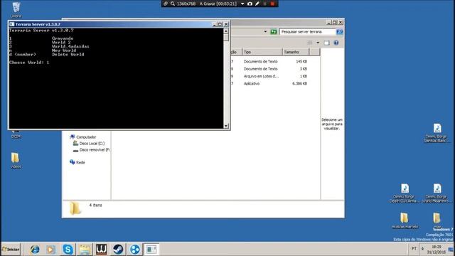Select the Dimmu Borgir Spiritual Black audio file

tap(437, 133)
